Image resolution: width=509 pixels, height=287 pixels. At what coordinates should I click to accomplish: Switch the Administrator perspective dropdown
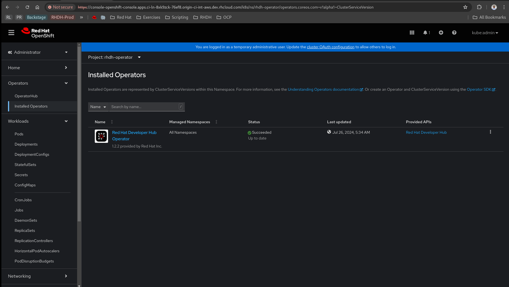point(38,52)
